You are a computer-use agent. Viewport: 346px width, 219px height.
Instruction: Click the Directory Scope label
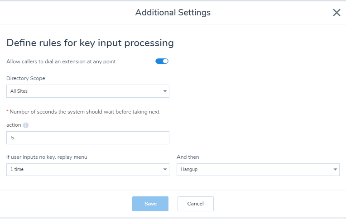tap(26, 78)
